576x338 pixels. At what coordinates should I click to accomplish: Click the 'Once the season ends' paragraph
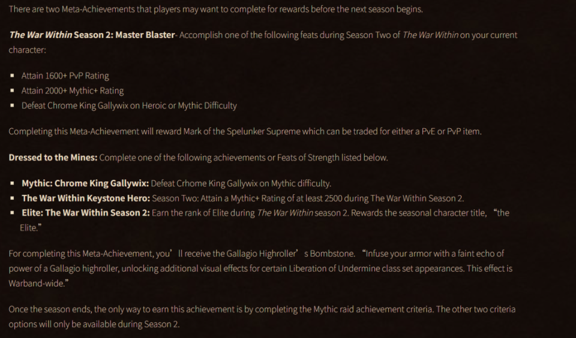click(262, 316)
